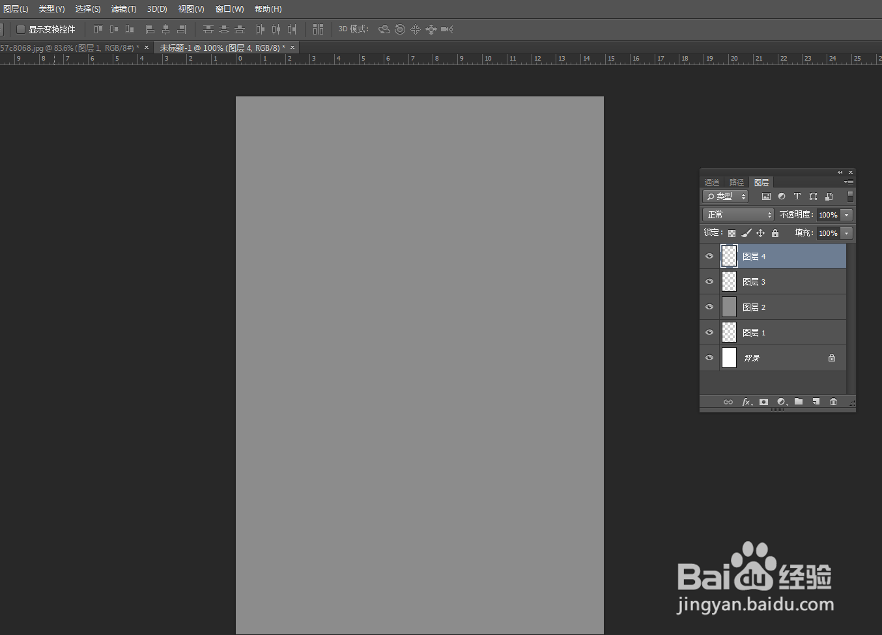The image size is (882, 635).
Task: Hide 图层 3 with its eye icon
Action: point(709,281)
